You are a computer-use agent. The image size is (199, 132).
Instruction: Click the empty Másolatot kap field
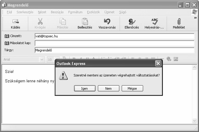pyautogui.click(x=114, y=43)
